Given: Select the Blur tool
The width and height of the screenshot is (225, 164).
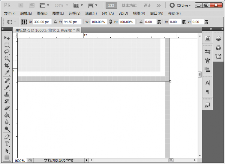Looking at the screenshot, I should tap(7, 122).
